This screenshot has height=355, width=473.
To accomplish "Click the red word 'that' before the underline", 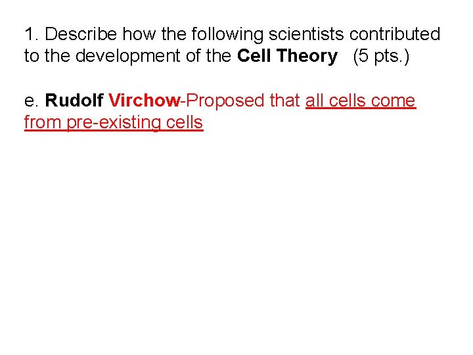I will (x=284, y=100).
